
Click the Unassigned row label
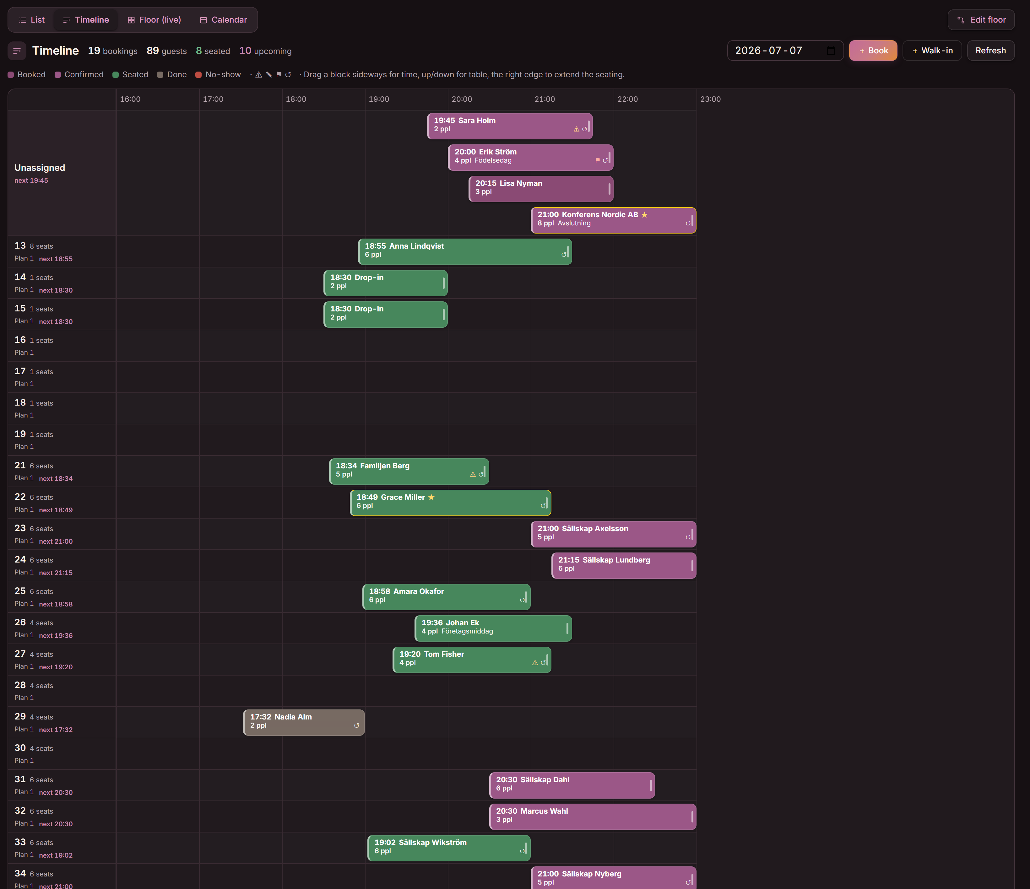[x=40, y=168]
